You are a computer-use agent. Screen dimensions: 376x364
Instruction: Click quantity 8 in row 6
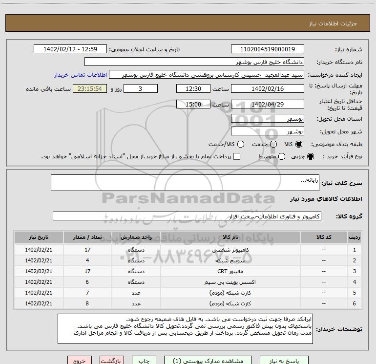87,303
